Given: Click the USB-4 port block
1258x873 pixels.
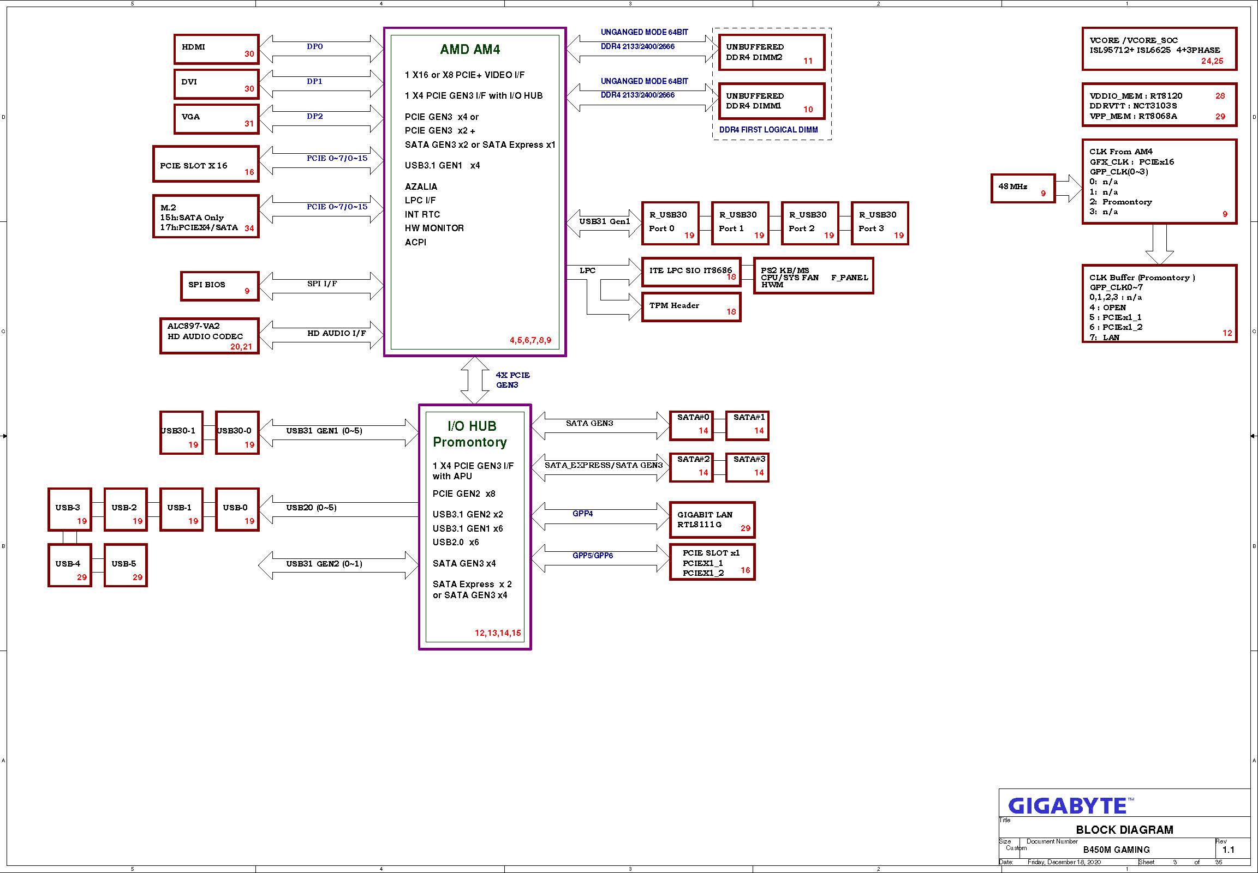Looking at the screenshot, I should 69,565.
